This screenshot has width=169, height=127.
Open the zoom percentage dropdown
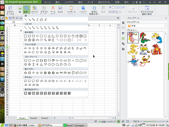tap(137, 121)
